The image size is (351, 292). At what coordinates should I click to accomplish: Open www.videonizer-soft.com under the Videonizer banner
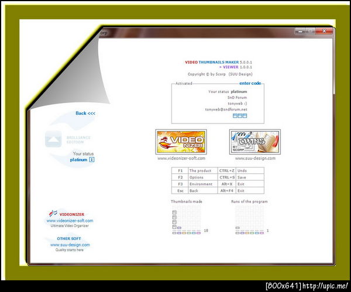(x=181, y=159)
